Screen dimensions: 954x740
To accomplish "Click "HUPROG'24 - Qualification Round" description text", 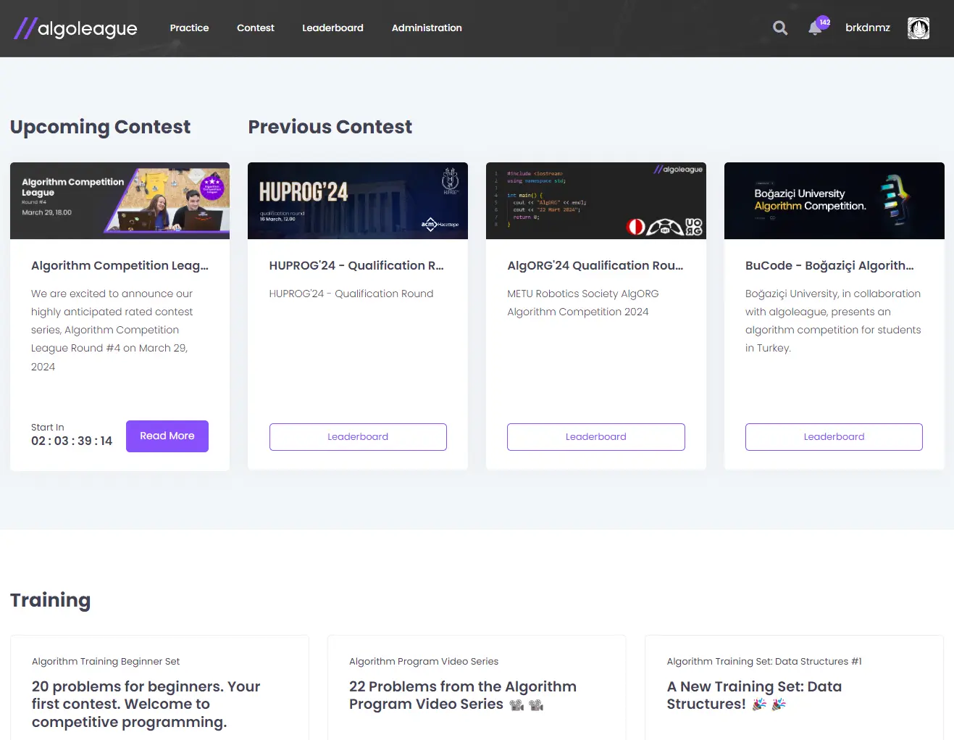I will tap(351, 294).
